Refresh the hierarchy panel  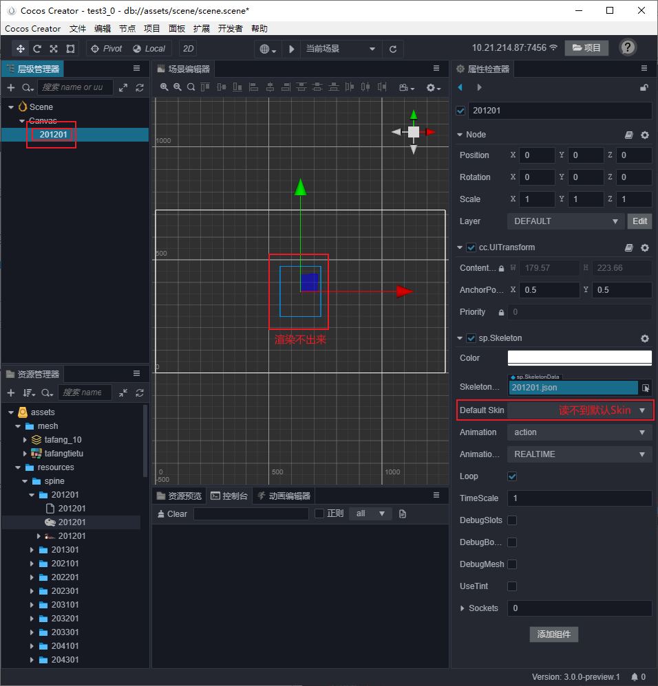(140, 87)
